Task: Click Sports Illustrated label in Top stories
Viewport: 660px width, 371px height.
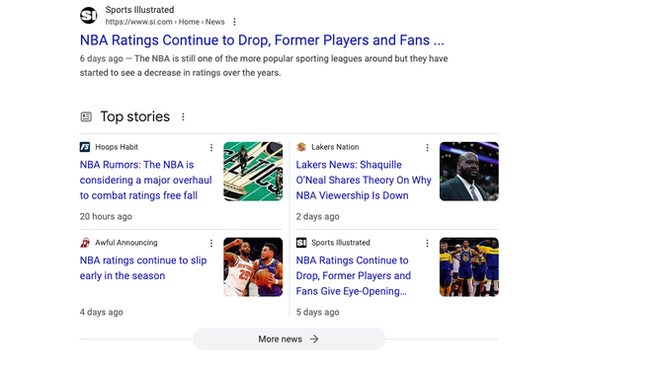Action: coord(341,243)
